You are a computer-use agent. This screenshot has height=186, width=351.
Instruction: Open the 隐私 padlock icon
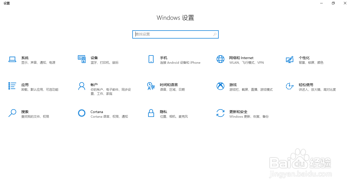pyautogui.click(x=151, y=113)
